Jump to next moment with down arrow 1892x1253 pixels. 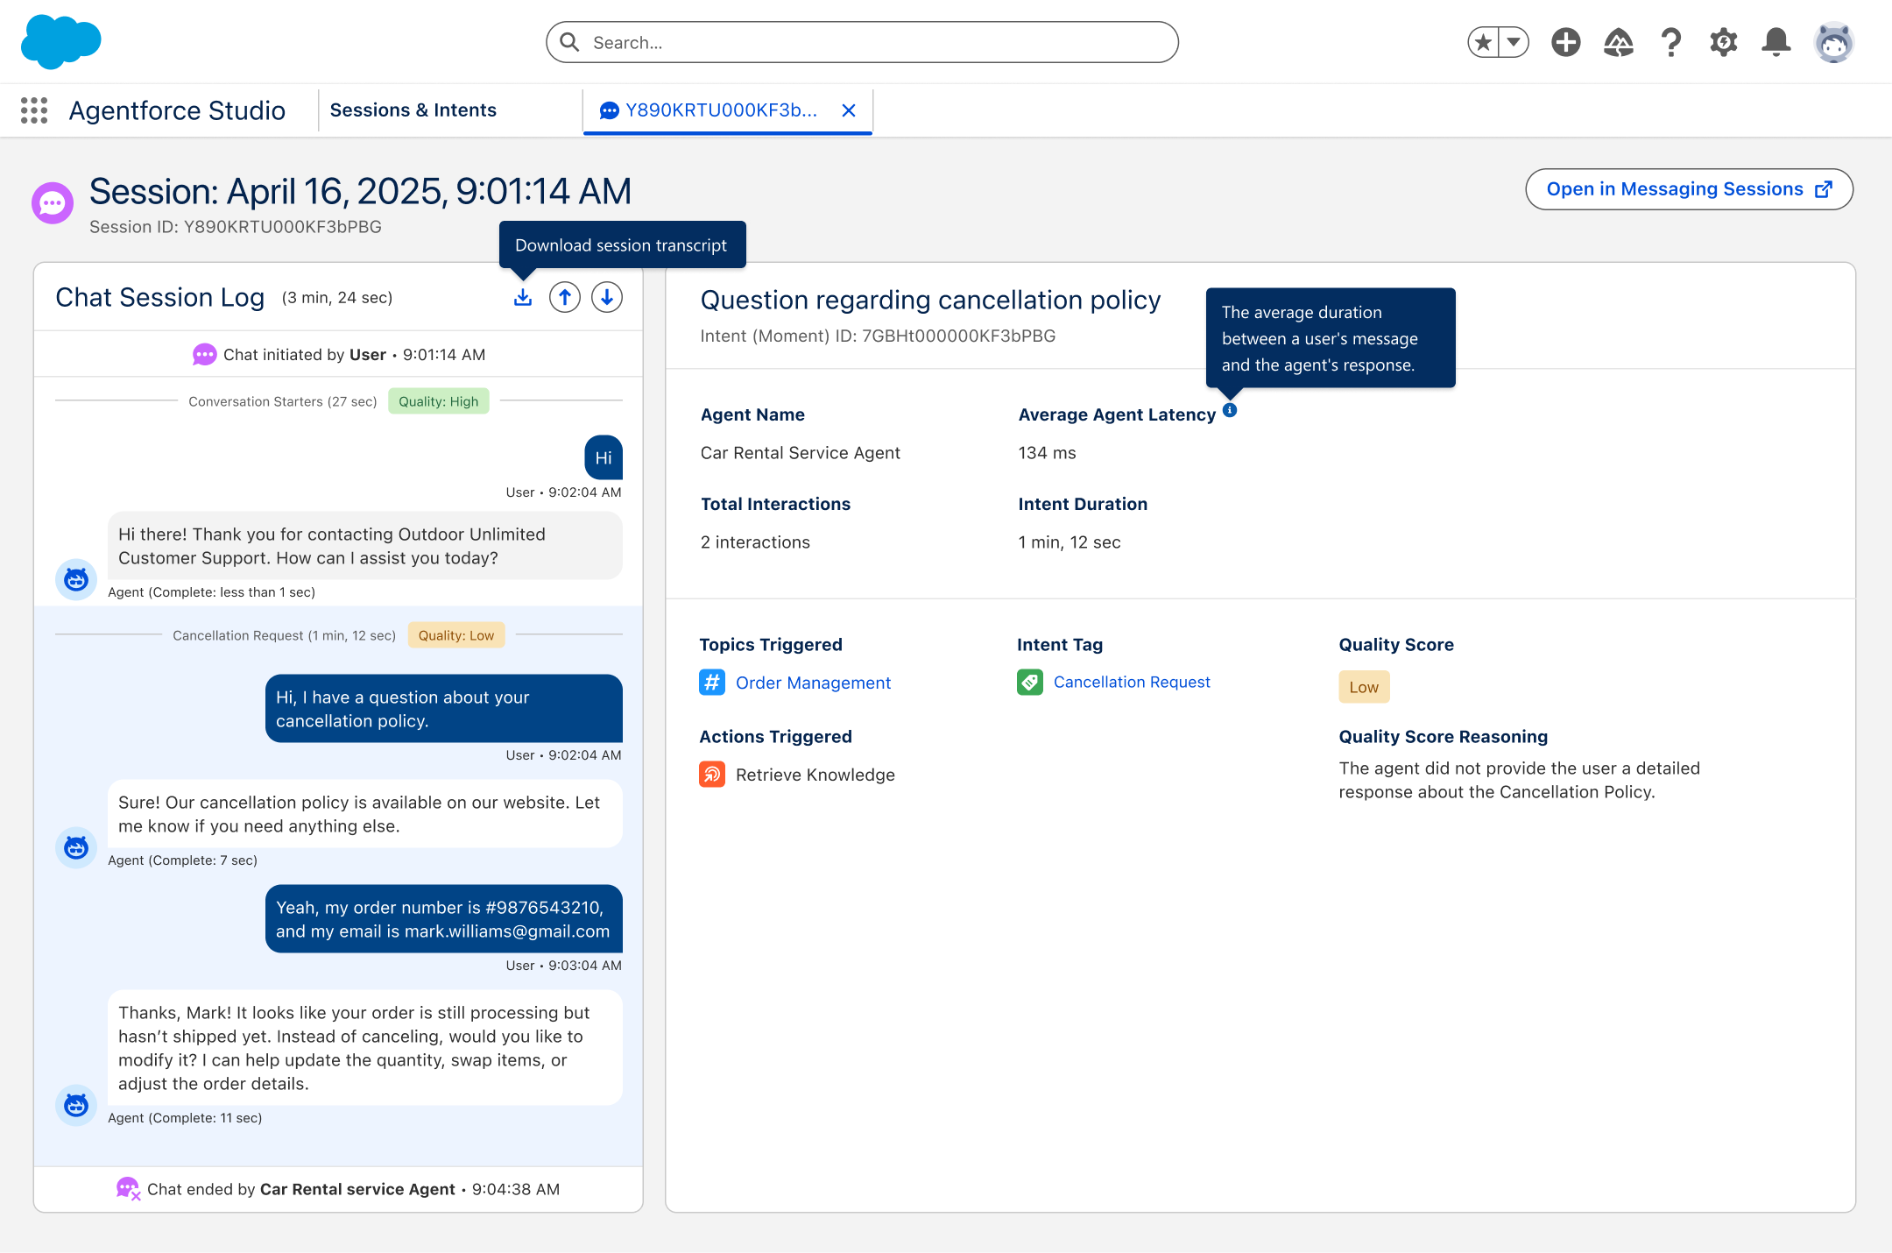pos(607,298)
